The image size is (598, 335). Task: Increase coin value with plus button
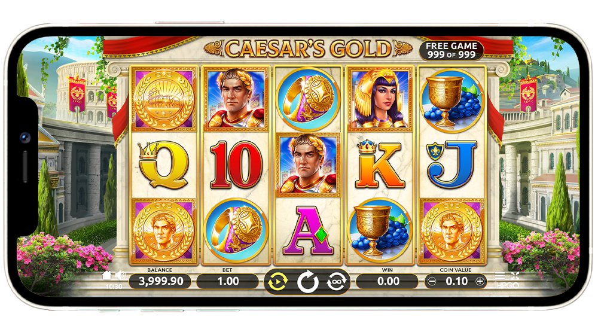(480, 282)
